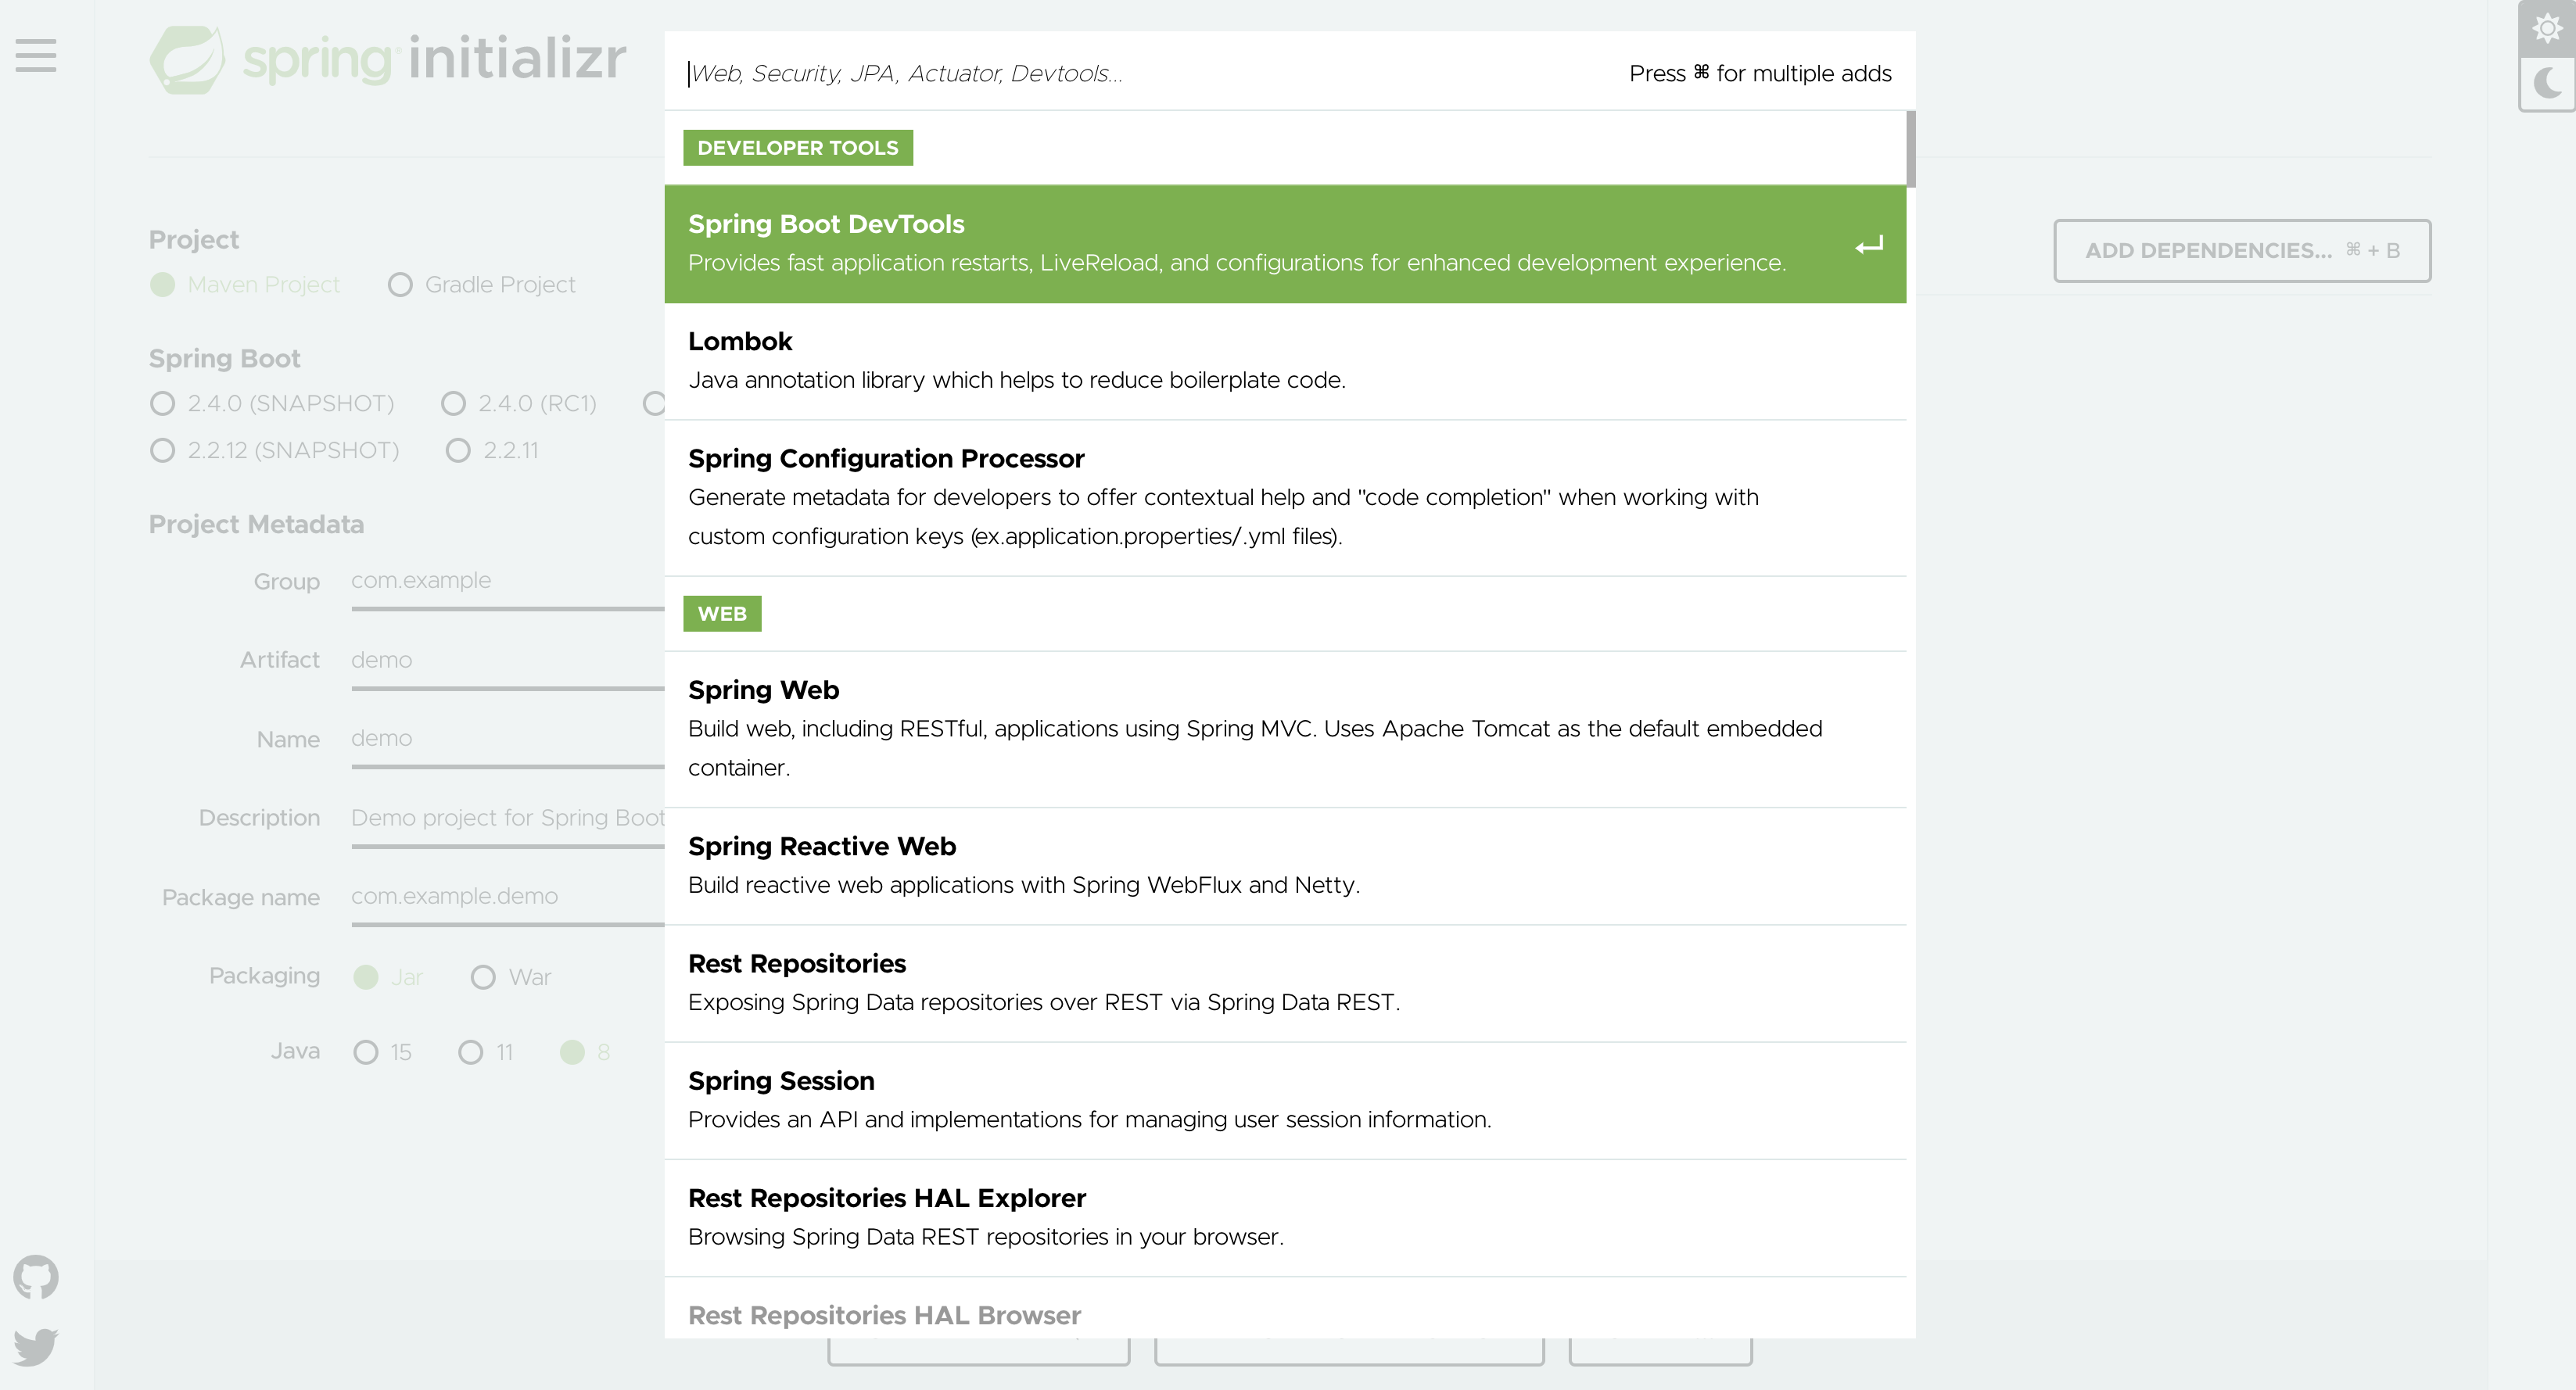Click the enter arrow on DevTools row

pyautogui.click(x=1868, y=245)
